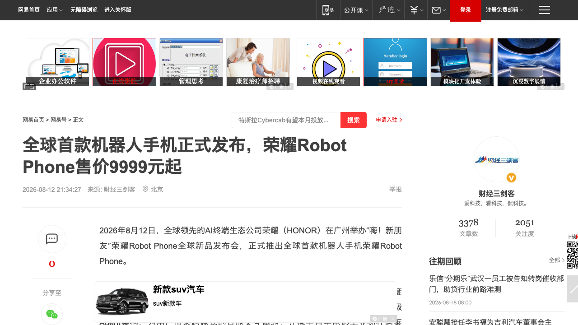Open erp登录 ad thumbnail
This screenshot has height=325, width=578.
click(x=395, y=62)
